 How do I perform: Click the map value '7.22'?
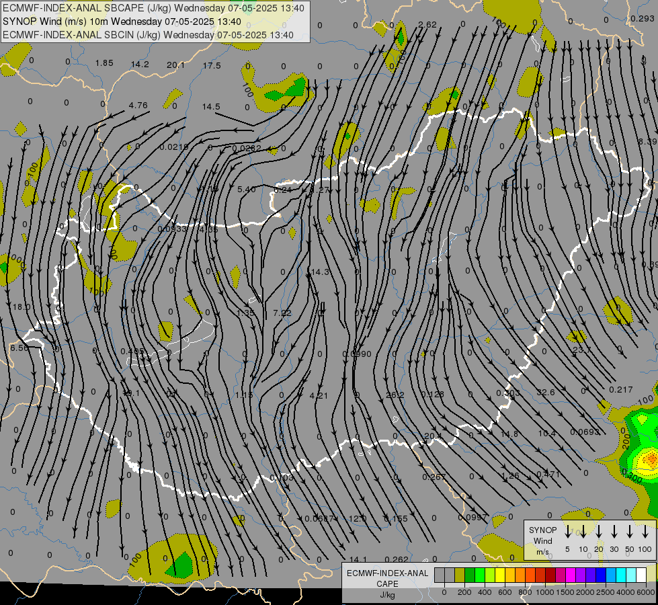(282, 313)
